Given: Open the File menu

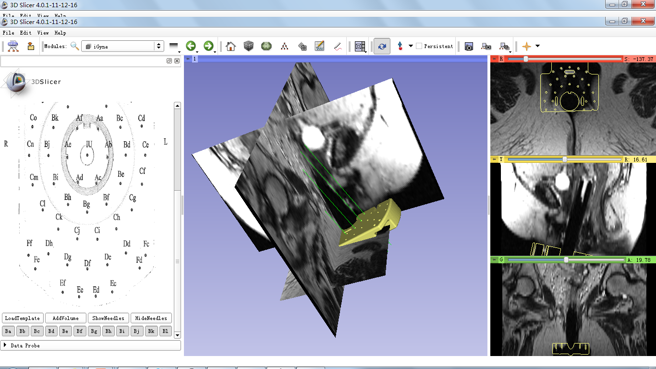Looking at the screenshot, I should tap(8, 33).
